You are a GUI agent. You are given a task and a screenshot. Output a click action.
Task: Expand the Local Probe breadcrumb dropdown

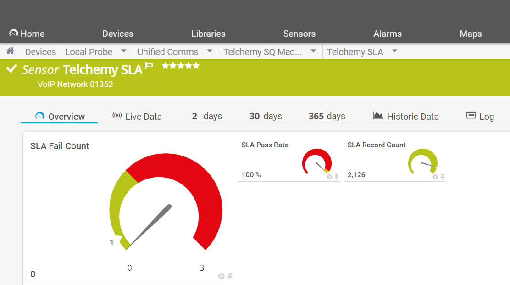pyautogui.click(x=124, y=51)
